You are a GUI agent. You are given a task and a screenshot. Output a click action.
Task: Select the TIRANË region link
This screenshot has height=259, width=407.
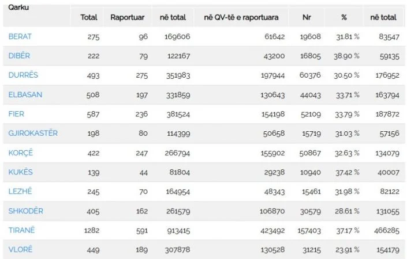point(21,230)
